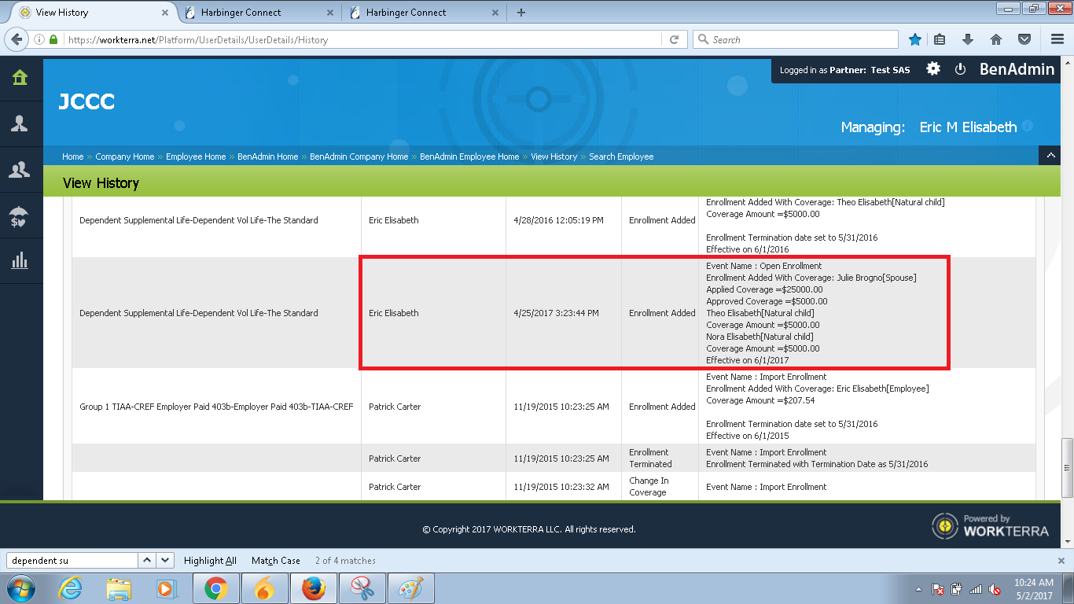Open the bar chart reports icon

pos(20,260)
